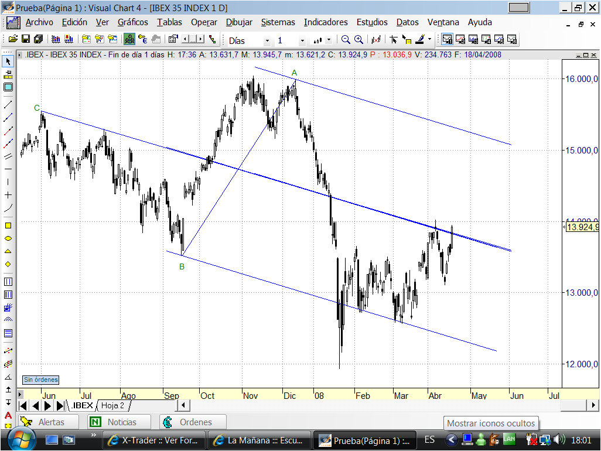Expand the chart header arrow before .IBEX
Viewport: 601px width, 451px height.
click(x=20, y=55)
